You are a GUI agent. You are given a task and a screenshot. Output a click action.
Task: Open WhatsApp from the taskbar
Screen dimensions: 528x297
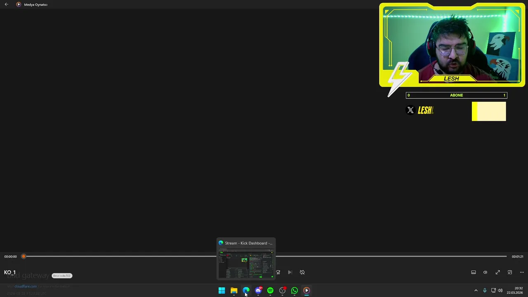click(x=295, y=291)
